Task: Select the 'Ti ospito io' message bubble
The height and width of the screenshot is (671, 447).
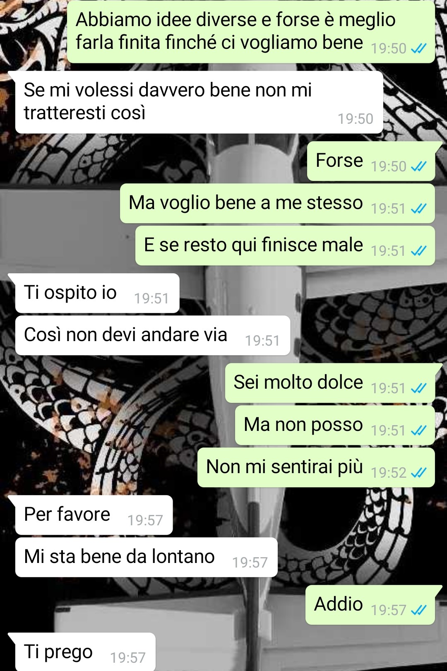Action: click(x=97, y=293)
